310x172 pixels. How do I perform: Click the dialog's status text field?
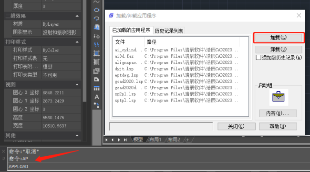(161, 126)
